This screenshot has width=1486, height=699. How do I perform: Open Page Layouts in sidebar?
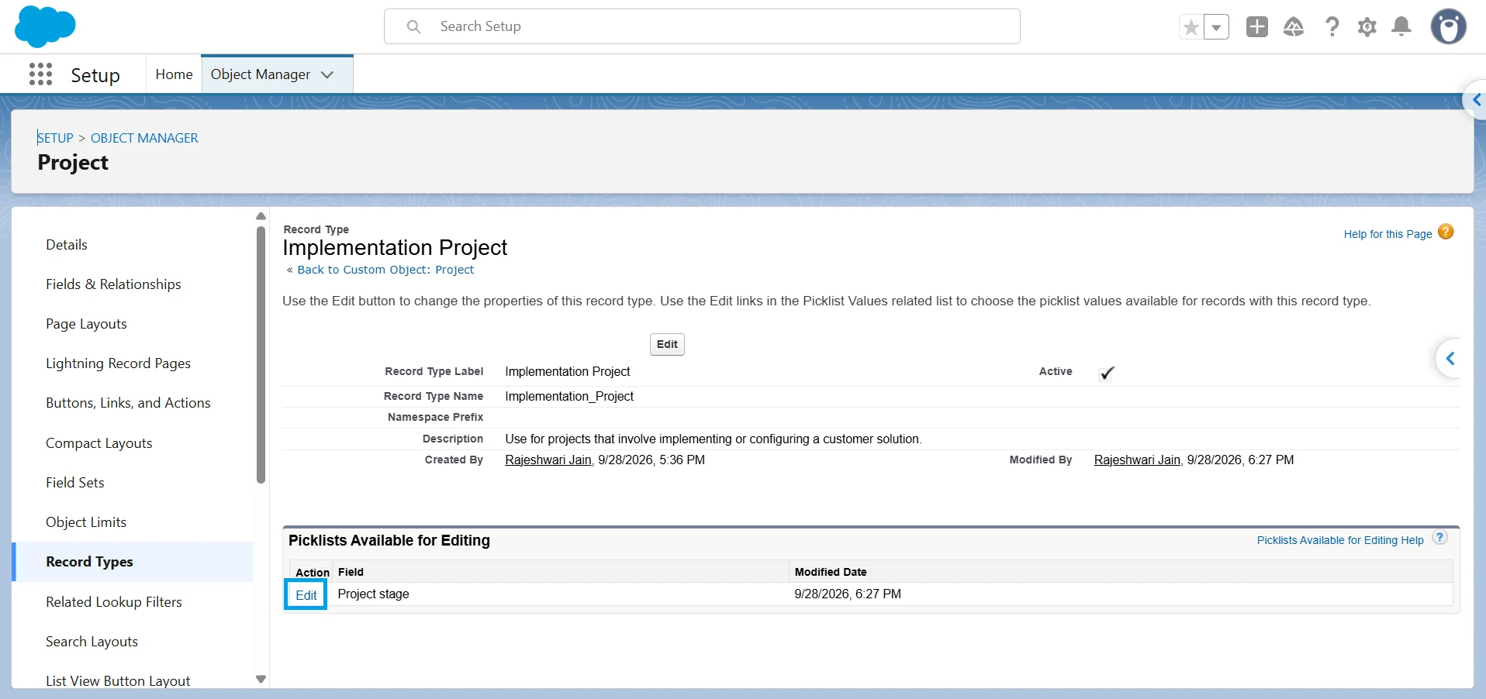(86, 324)
